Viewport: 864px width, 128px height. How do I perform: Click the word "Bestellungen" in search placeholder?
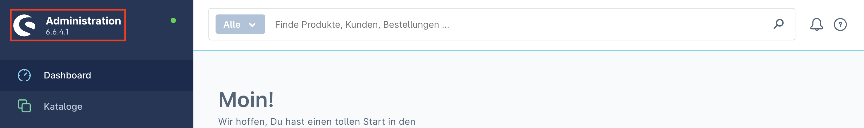pos(411,25)
